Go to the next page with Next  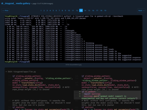click(141, 11)
